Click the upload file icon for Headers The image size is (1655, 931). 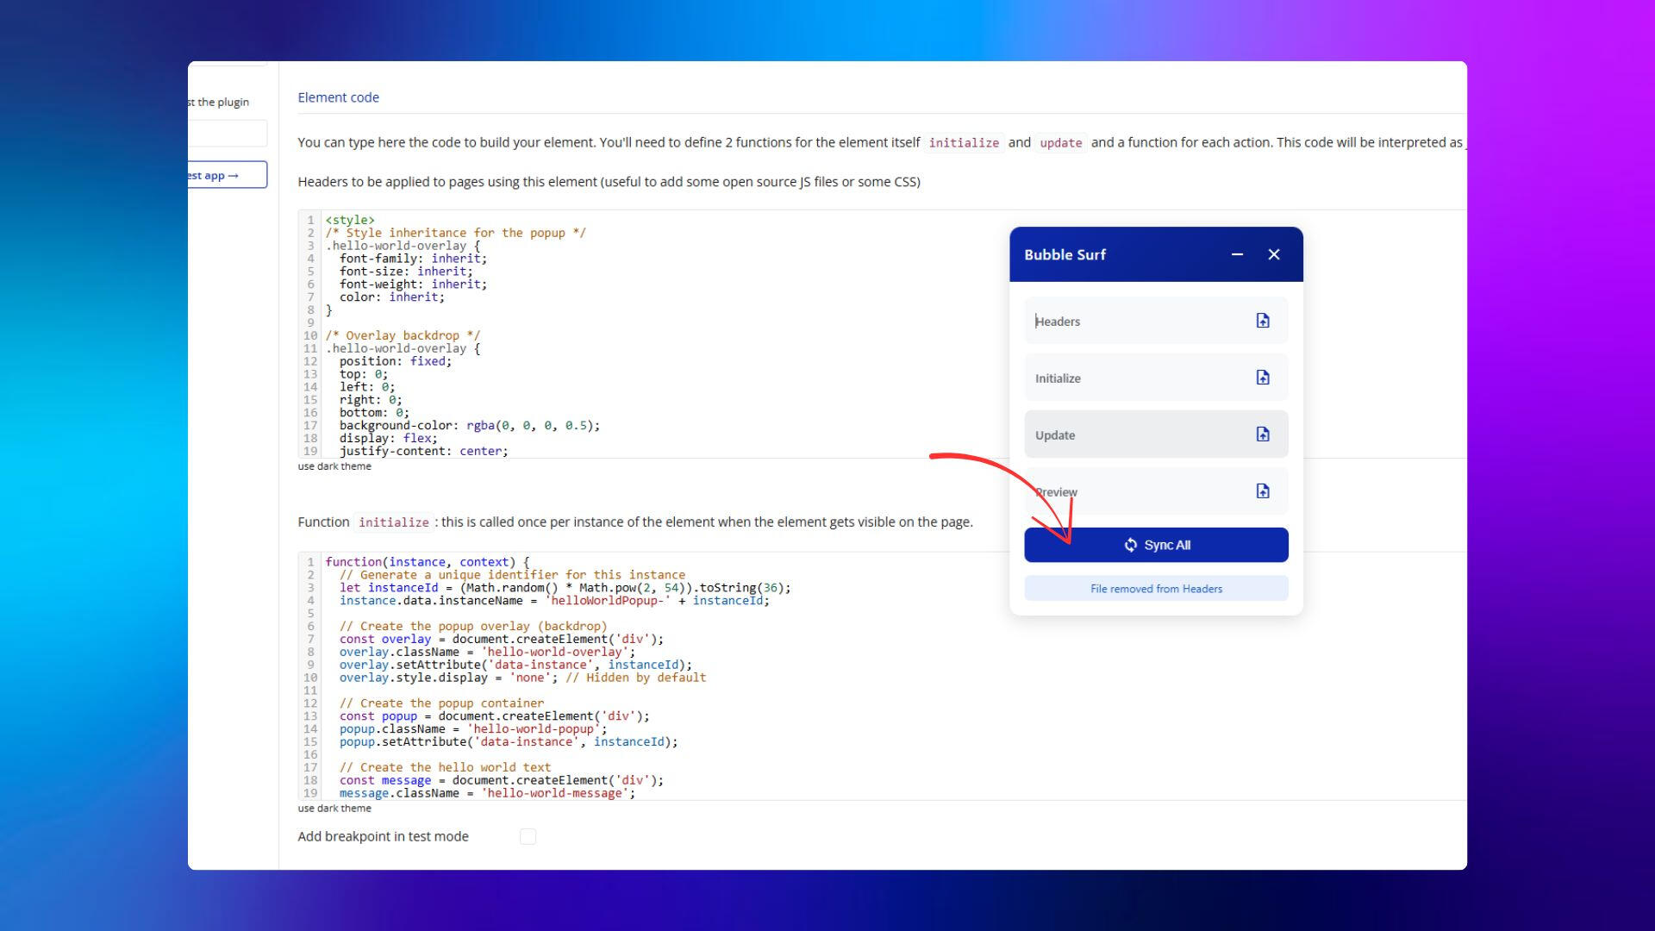coord(1262,321)
